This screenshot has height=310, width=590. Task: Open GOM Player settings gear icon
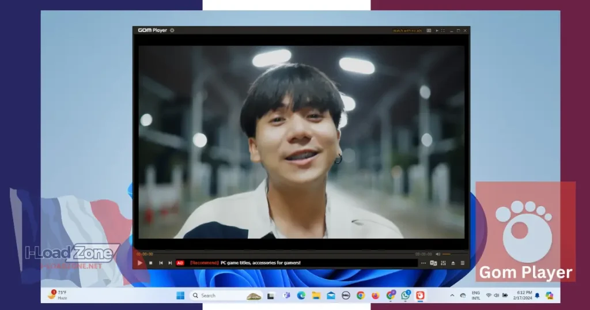(x=172, y=30)
